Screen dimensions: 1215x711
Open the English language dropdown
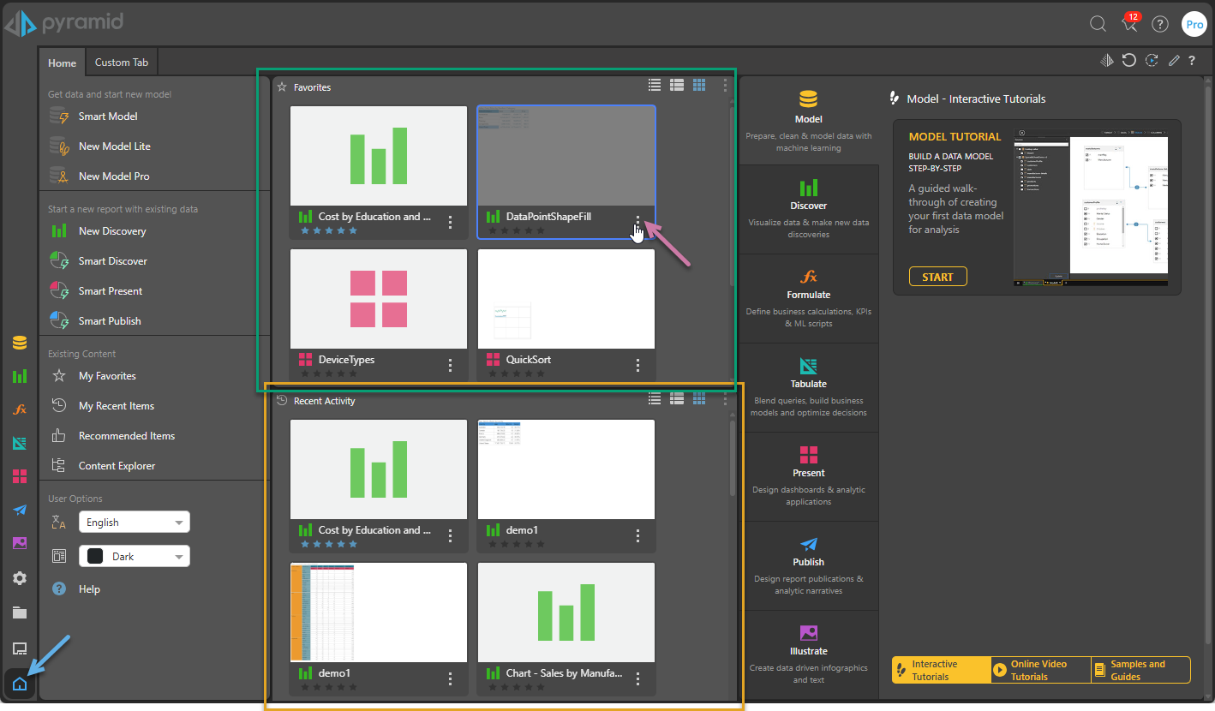(x=135, y=522)
